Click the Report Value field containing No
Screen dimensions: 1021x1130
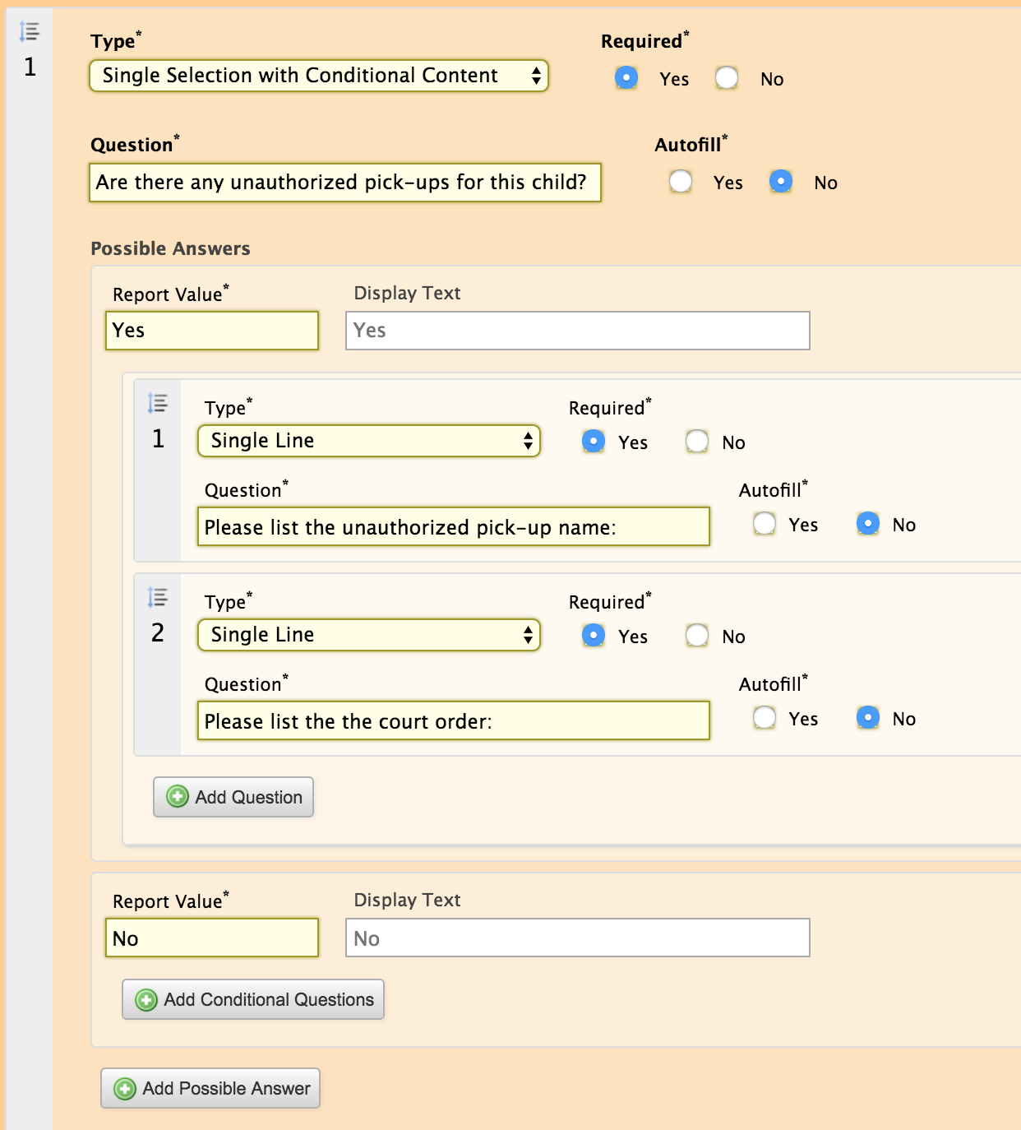(212, 938)
